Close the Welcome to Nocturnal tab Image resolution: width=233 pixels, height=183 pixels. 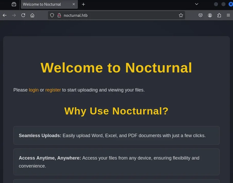(74, 4)
